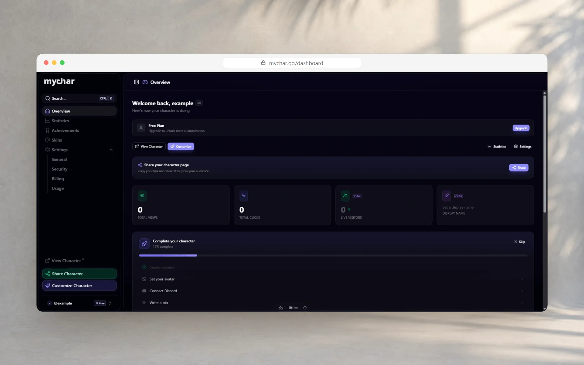Click the Share button in the share banner
The width and height of the screenshot is (584, 365).
[519, 168]
